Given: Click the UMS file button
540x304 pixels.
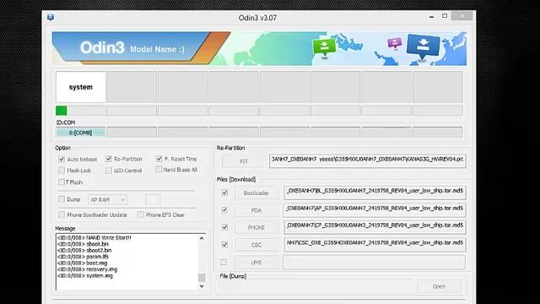Looking at the screenshot, I should click(256, 263).
